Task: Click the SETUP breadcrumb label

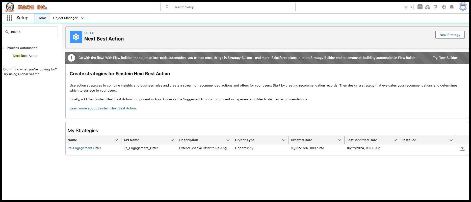Action: pyautogui.click(x=89, y=33)
